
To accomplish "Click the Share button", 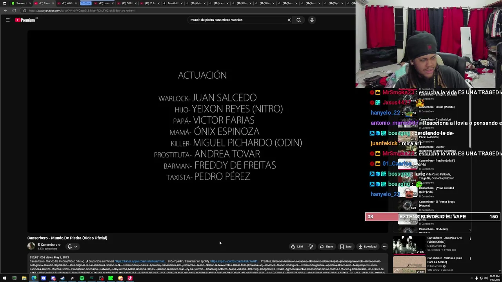I will (326, 247).
